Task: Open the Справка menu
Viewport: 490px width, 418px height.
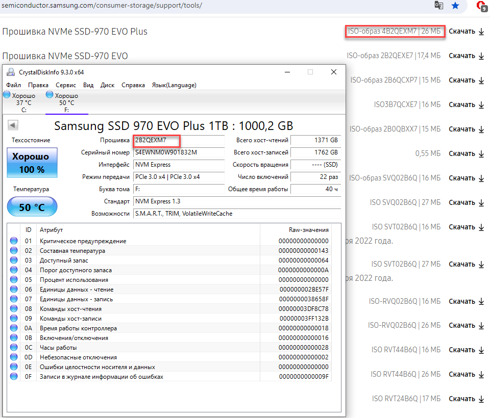Action: pos(133,85)
